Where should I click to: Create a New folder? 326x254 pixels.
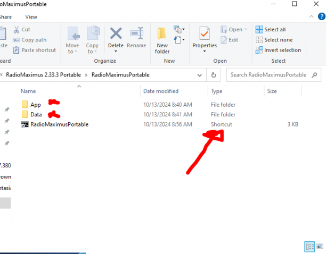click(x=162, y=40)
